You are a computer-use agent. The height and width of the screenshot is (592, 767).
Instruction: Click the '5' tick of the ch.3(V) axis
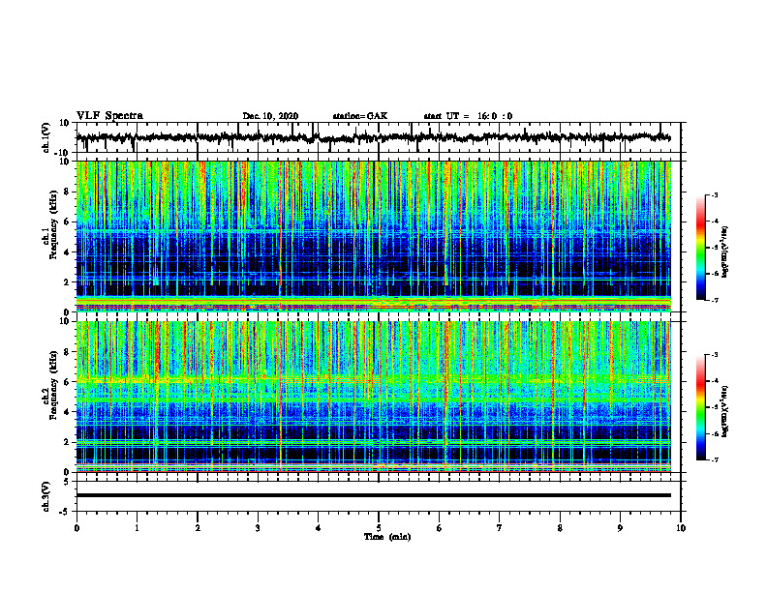click(67, 482)
